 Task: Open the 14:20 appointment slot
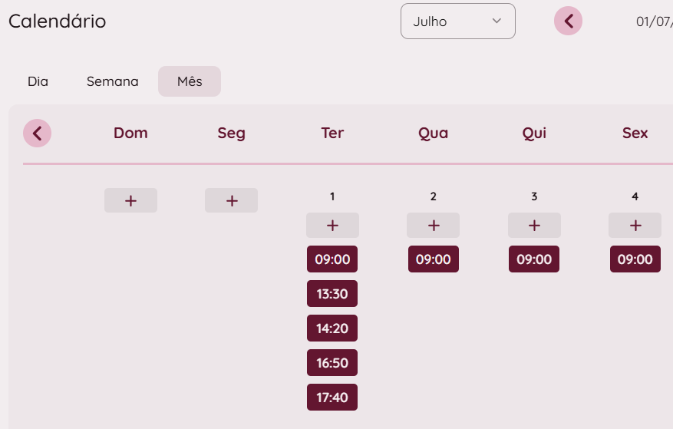(332, 328)
